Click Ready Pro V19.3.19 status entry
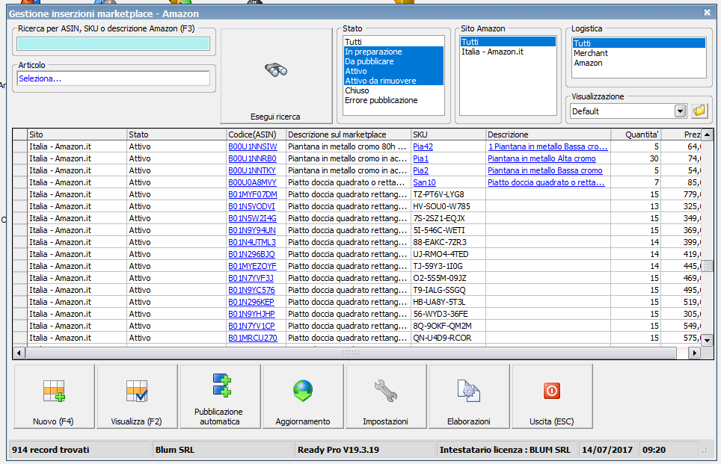 tap(338, 450)
